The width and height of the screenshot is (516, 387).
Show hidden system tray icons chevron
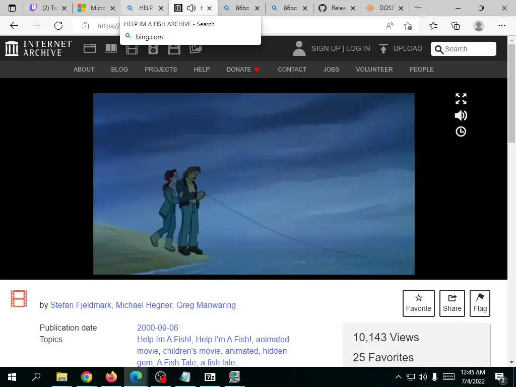(x=398, y=377)
